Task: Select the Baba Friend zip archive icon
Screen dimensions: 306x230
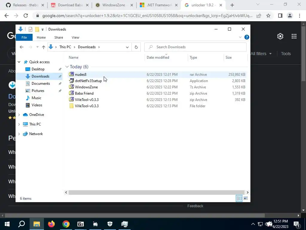Action: 71,93
